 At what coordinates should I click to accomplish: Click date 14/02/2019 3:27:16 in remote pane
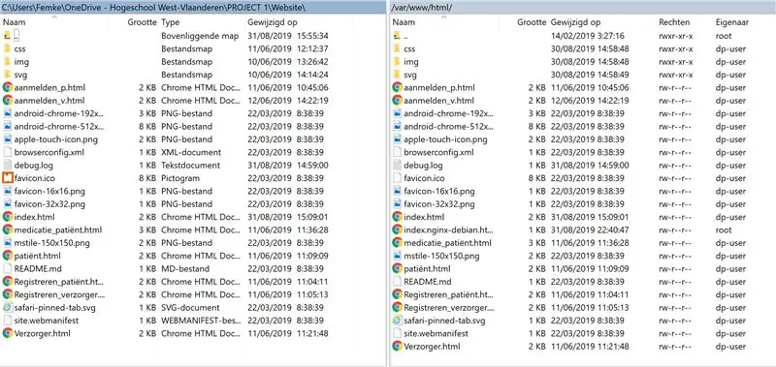point(588,36)
